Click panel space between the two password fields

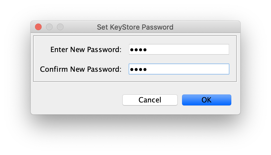[x=179, y=59]
